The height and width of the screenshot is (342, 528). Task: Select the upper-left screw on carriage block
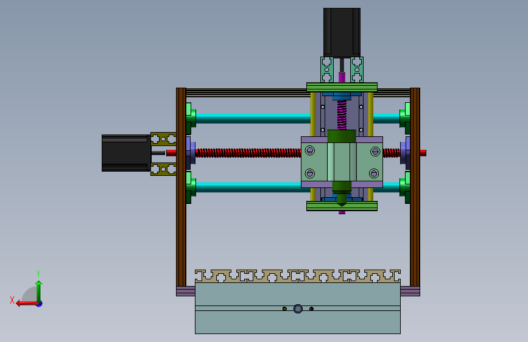(310, 150)
